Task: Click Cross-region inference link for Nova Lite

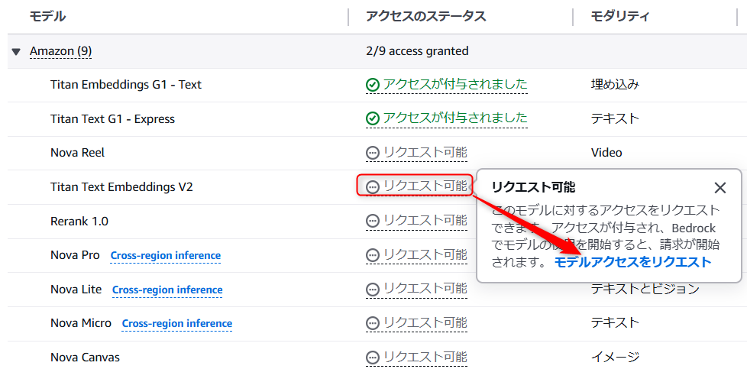Action: (x=167, y=290)
